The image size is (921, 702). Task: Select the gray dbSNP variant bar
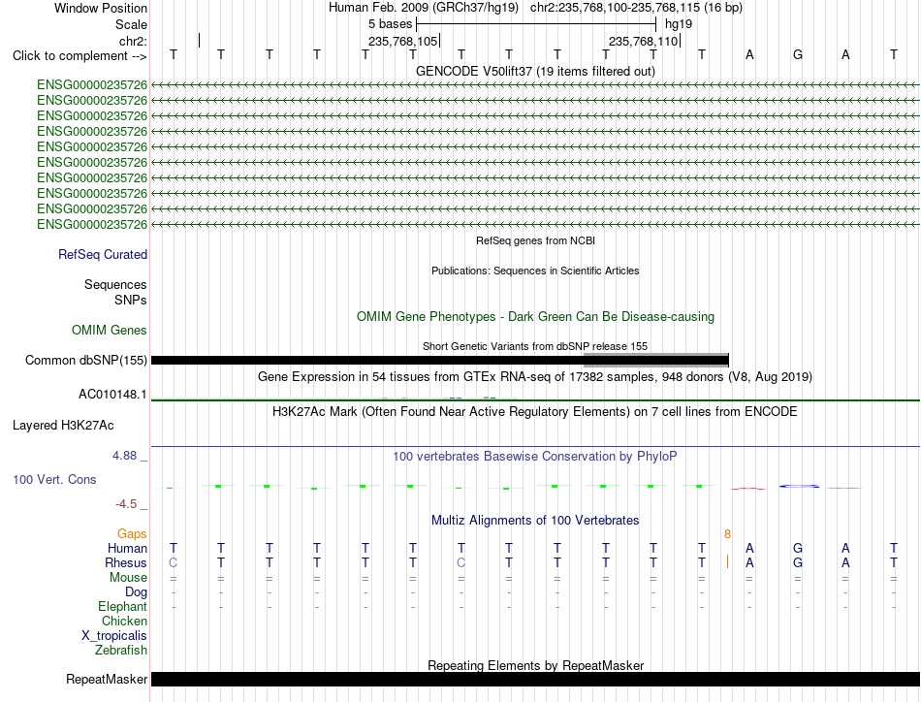pos(655,358)
